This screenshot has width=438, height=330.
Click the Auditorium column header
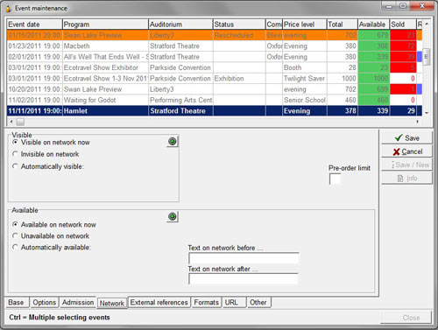point(180,25)
